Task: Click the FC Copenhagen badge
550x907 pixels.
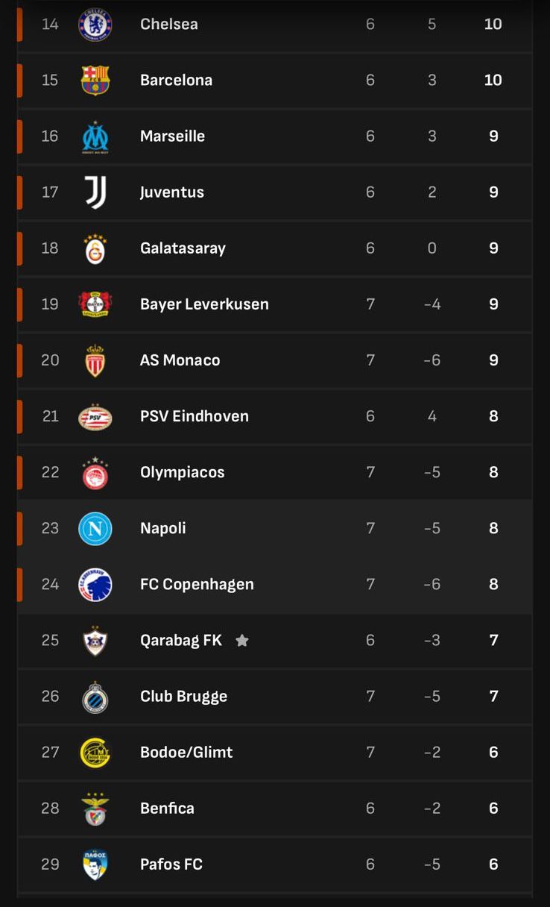Action: 95,584
